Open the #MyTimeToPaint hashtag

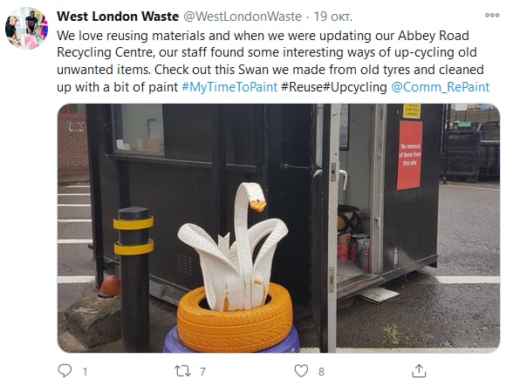(229, 87)
